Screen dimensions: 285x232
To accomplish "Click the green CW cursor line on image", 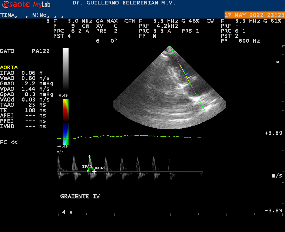I will click(189, 82).
